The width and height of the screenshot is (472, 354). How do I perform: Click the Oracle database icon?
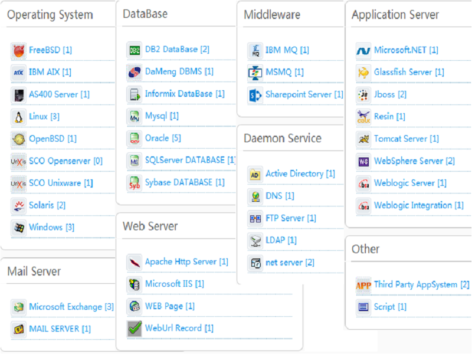coord(135,139)
